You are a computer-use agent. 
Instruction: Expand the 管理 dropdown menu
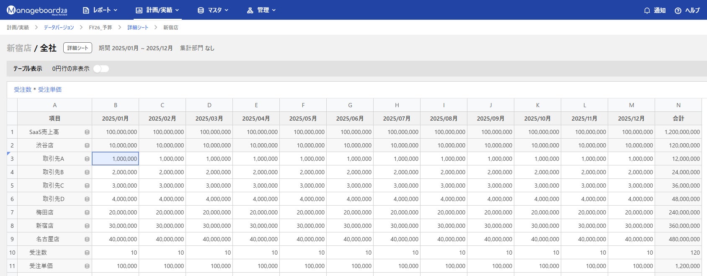click(261, 10)
